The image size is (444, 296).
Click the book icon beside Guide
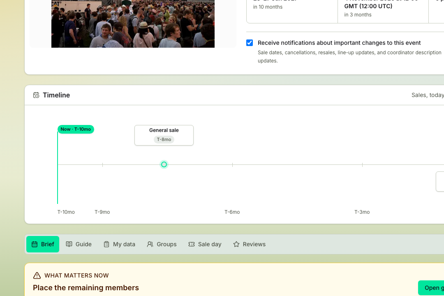(x=69, y=244)
